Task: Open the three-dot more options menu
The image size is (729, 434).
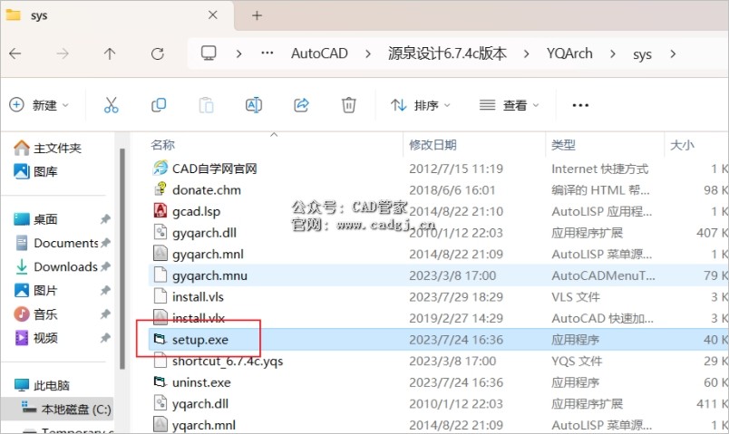Action: coord(580,105)
